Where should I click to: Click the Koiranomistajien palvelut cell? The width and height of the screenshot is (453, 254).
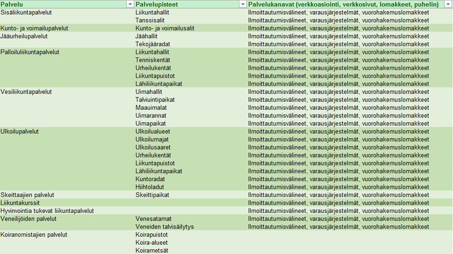[67, 235]
